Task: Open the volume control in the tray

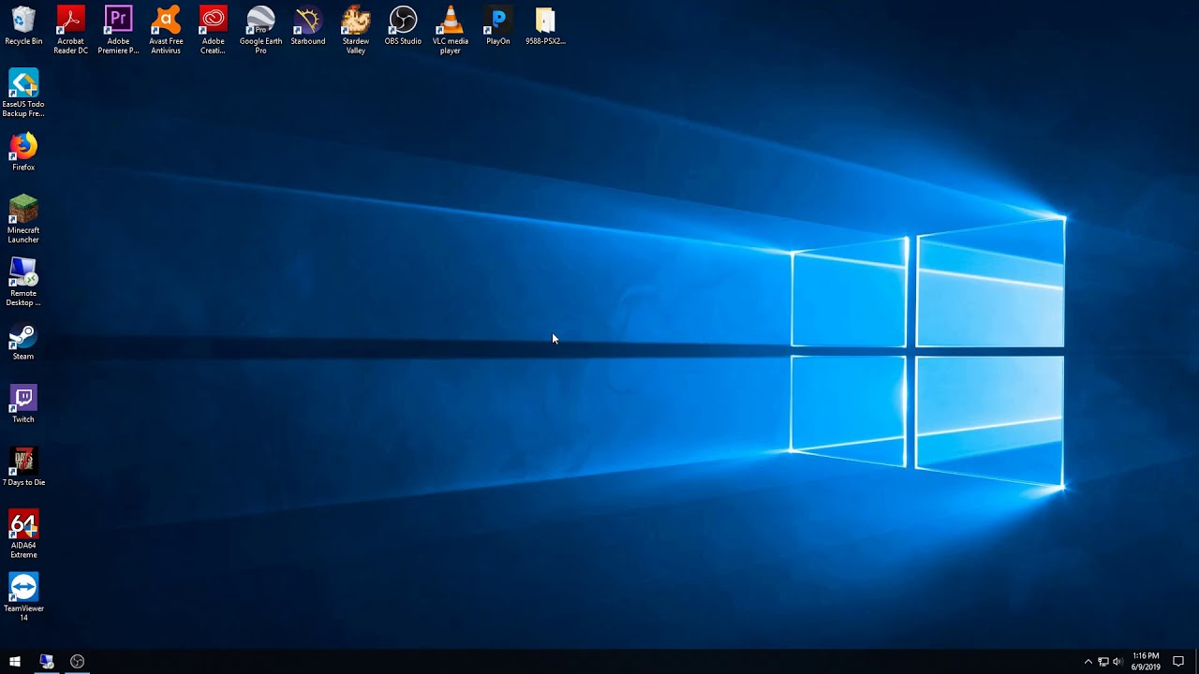Action: click(x=1117, y=662)
